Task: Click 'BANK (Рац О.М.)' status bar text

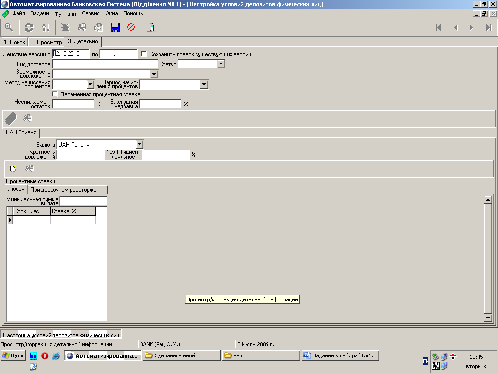Action: [160, 344]
